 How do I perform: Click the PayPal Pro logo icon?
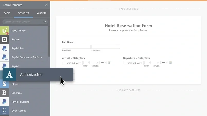(4, 48)
